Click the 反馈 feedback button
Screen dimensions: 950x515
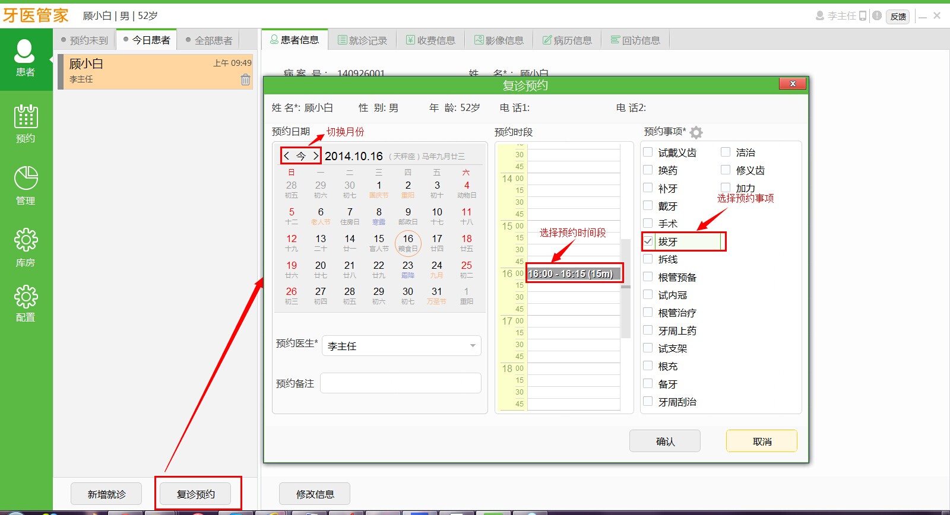pos(898,17)
